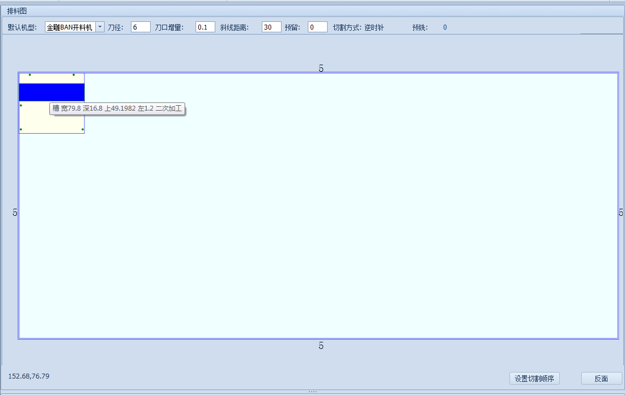Viewport: 625px width, 395px height.
Task: Click the 反面 button
Action: (x=601, y=378)
